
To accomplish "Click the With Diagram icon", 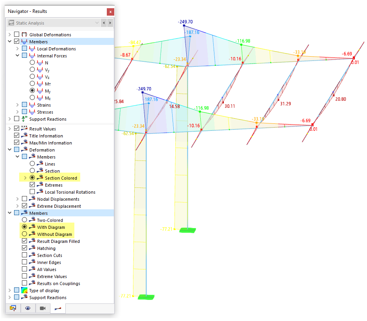I will pos(32,226).
